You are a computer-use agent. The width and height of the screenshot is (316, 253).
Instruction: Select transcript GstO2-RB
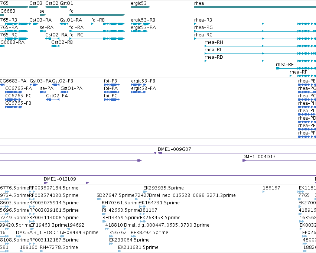coord(55,46)
